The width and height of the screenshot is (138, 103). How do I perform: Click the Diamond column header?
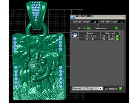110,33
